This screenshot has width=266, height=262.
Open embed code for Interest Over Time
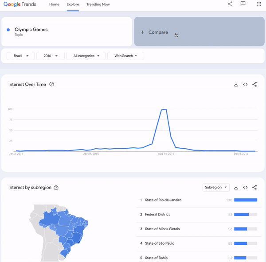click(x=245, y=85)
